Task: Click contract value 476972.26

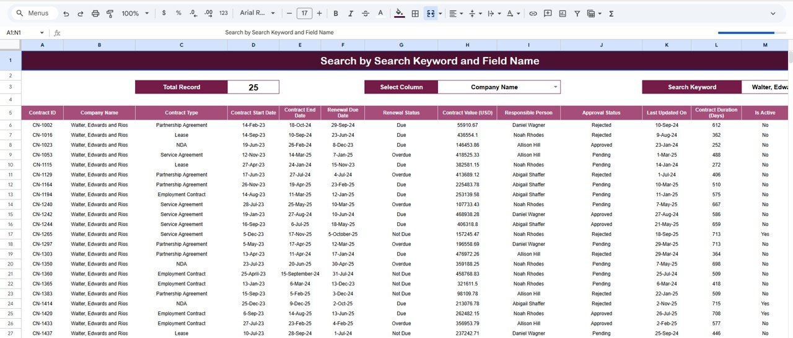Action: coord(468,254)
